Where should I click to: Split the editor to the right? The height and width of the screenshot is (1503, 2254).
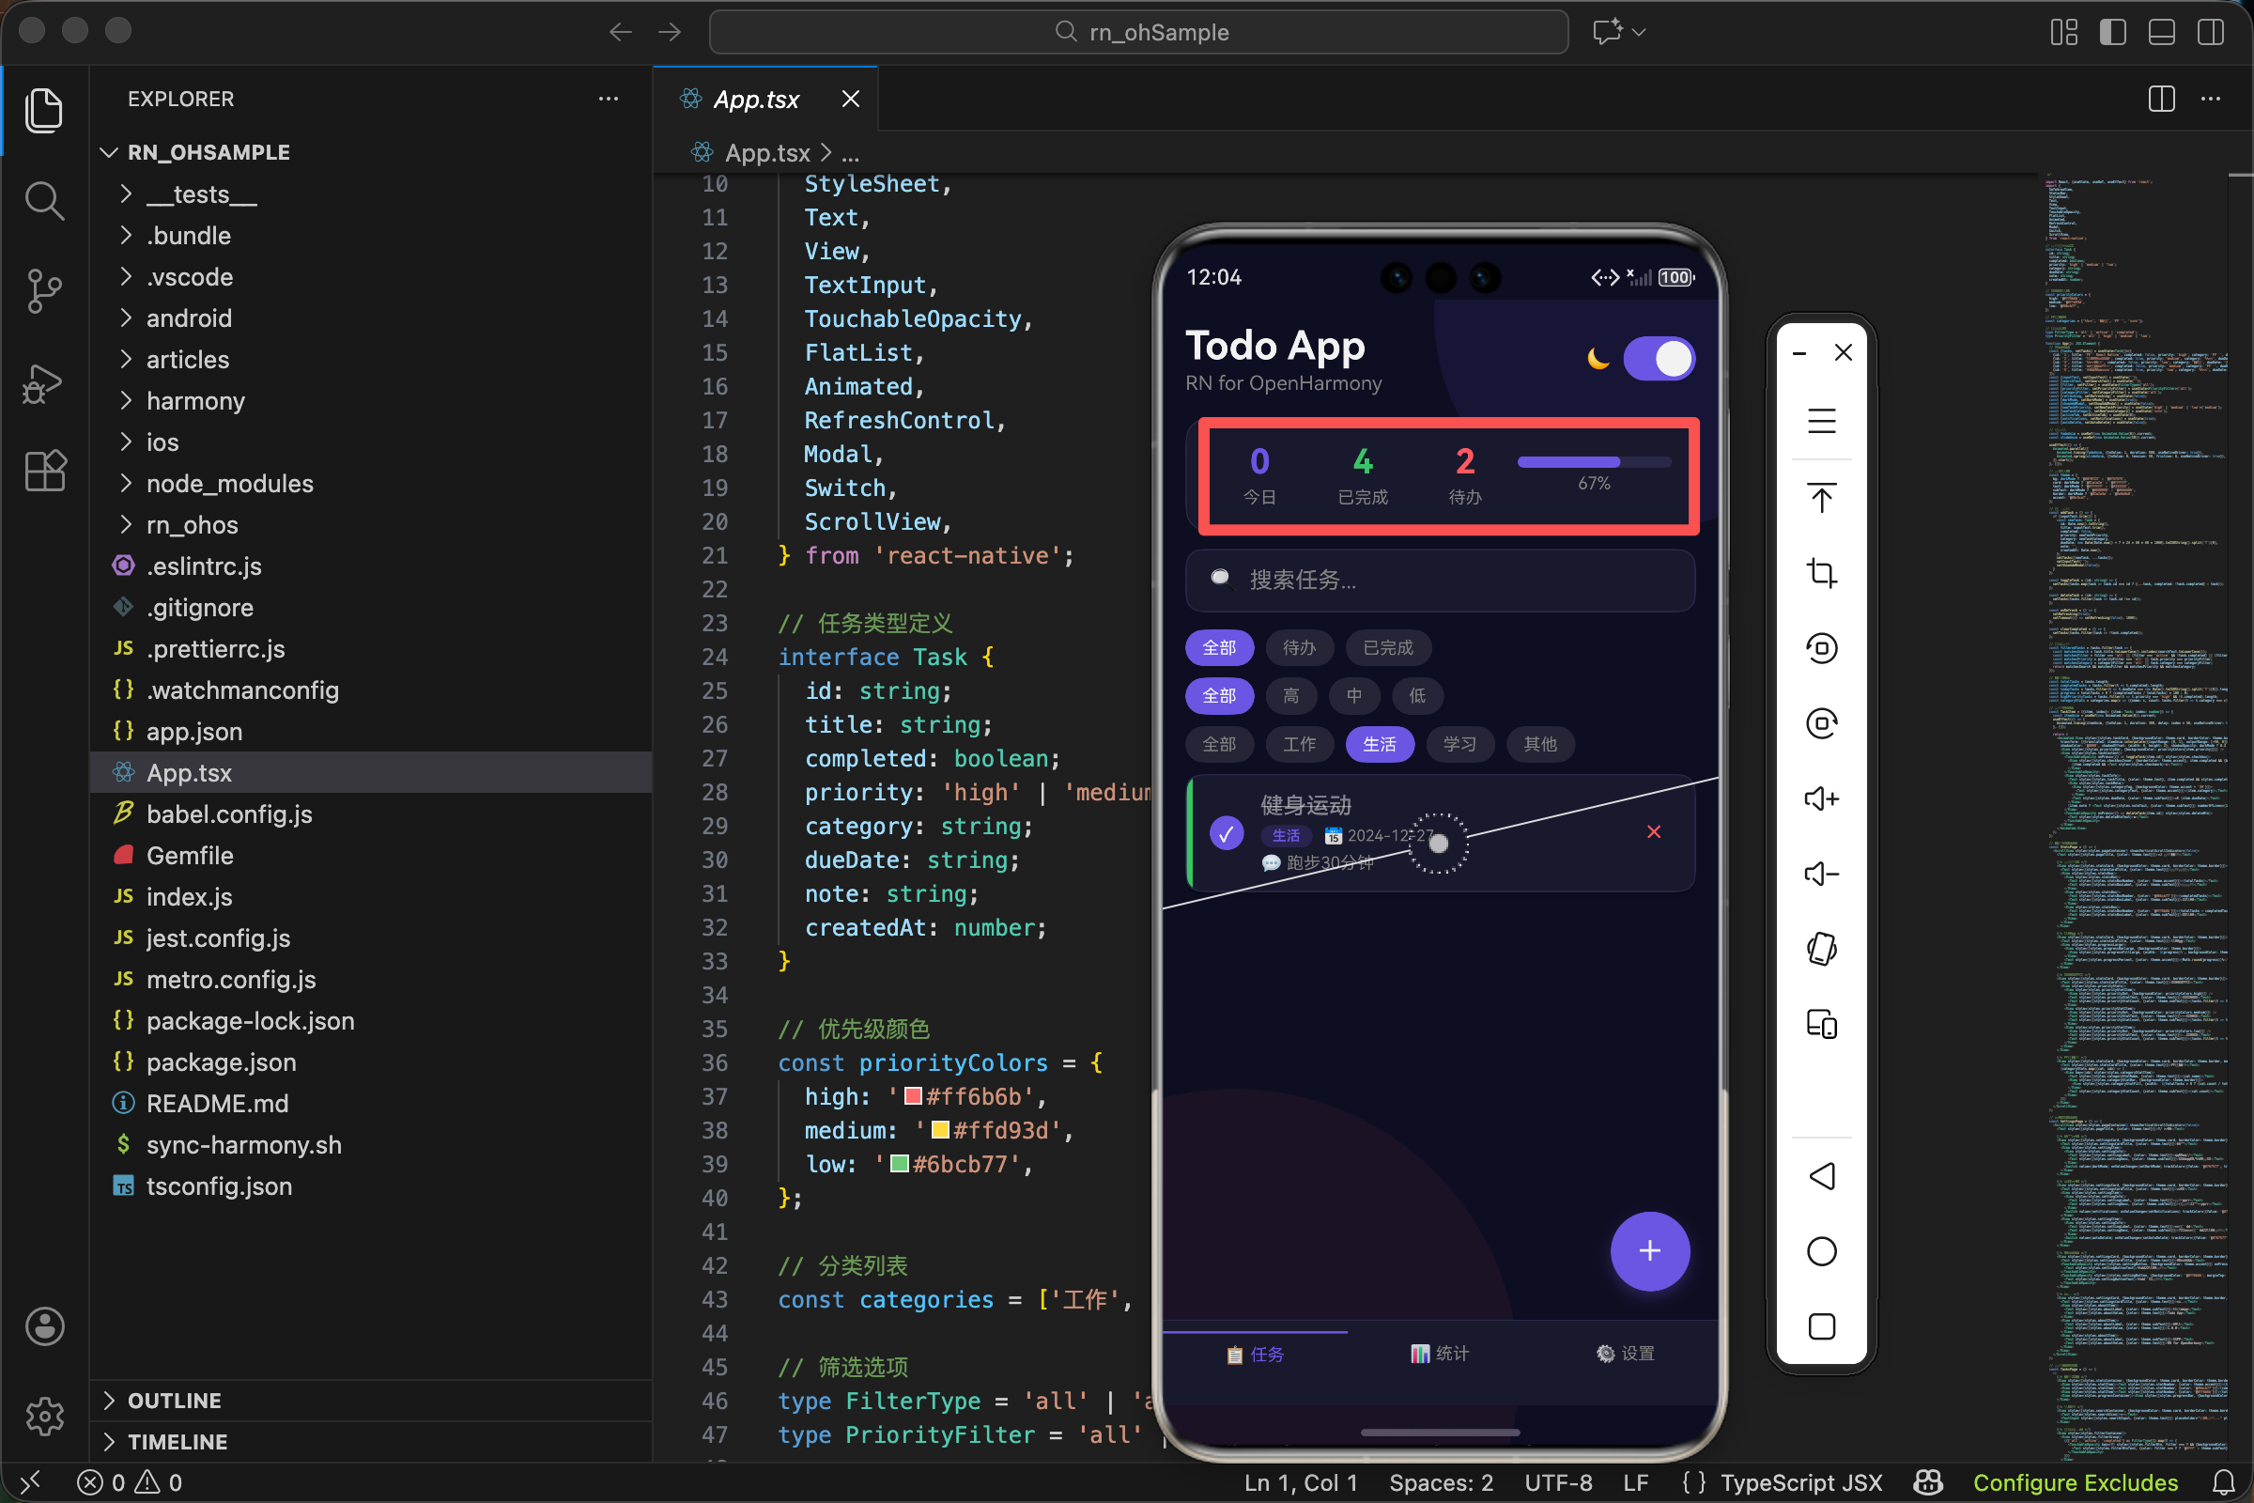pyautogui.click(x=2161, y=99)
